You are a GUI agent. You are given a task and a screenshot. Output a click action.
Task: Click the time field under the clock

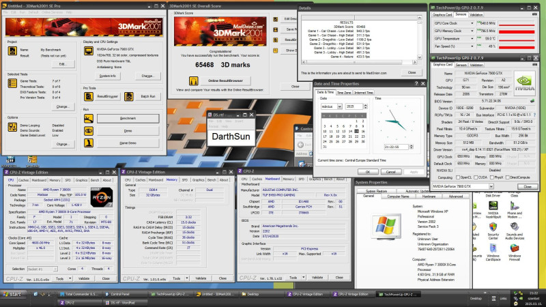(x=397, y=147)
